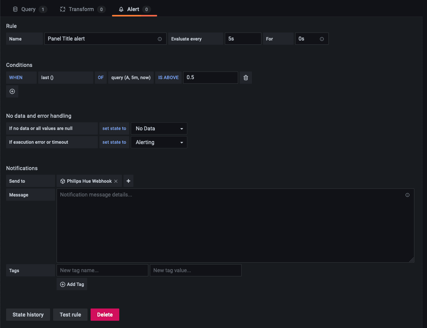This screenshot has width=427, height=328.
Task: Change the last () reducer function
Action: point(66,78)
